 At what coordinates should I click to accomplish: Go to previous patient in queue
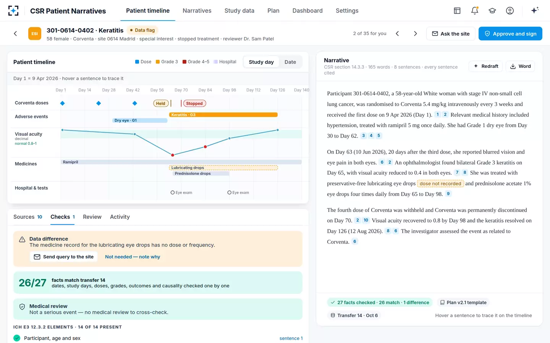pyautogui.click(x=397, y=34)
